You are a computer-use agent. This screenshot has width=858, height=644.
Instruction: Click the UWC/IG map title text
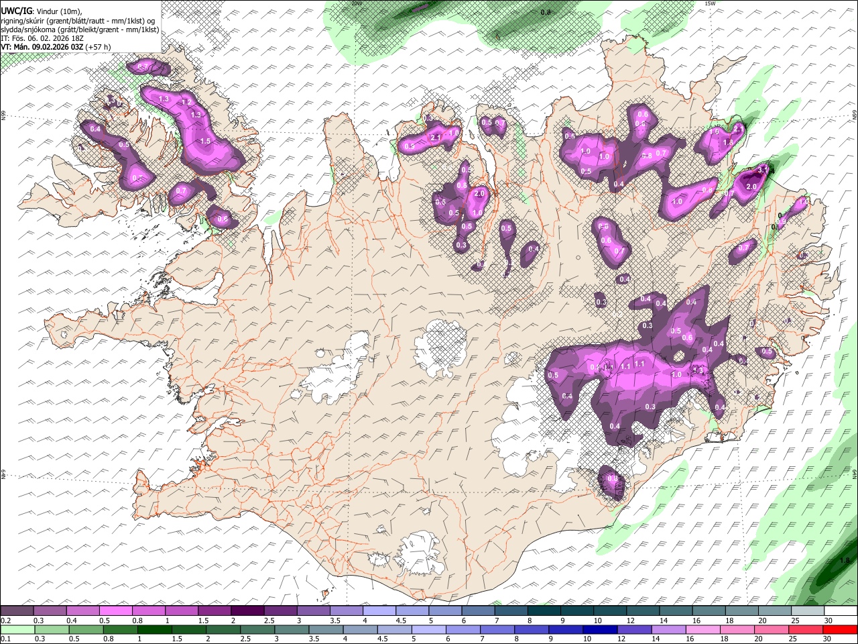pos(16,10)
